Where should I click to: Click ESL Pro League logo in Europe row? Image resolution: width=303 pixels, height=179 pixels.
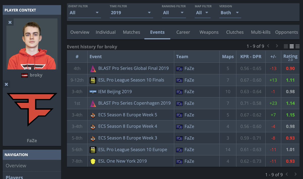[93, 150]
